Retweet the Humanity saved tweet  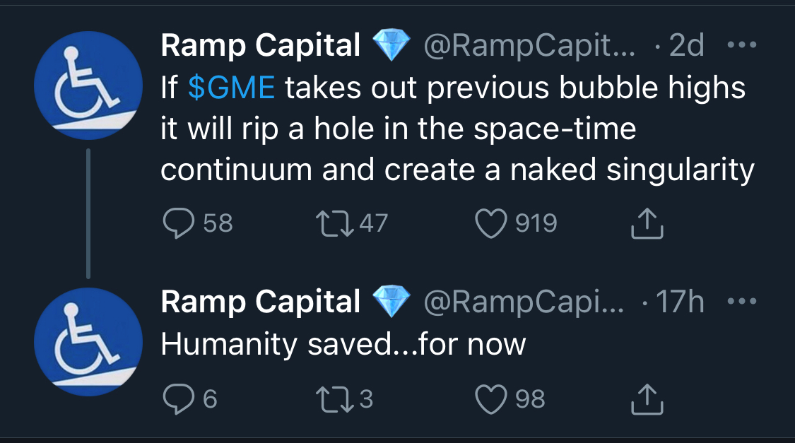[330, 400]
